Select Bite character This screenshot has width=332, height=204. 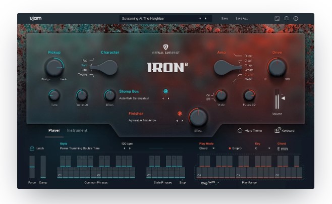point(84,70)
